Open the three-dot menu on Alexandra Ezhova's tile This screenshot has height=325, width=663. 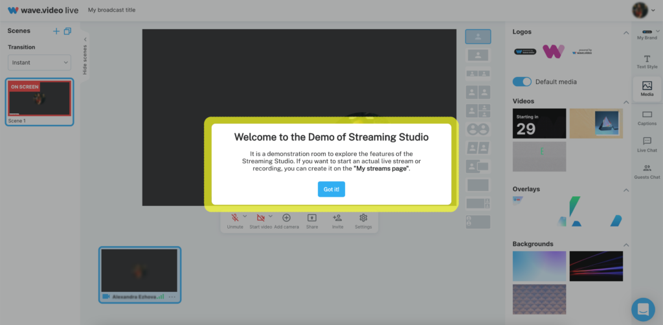[172, 297]
